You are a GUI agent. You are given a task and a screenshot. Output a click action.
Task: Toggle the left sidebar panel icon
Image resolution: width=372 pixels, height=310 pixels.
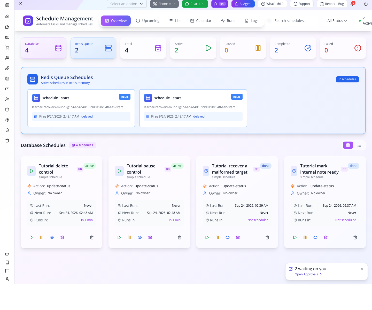(7, 5)
